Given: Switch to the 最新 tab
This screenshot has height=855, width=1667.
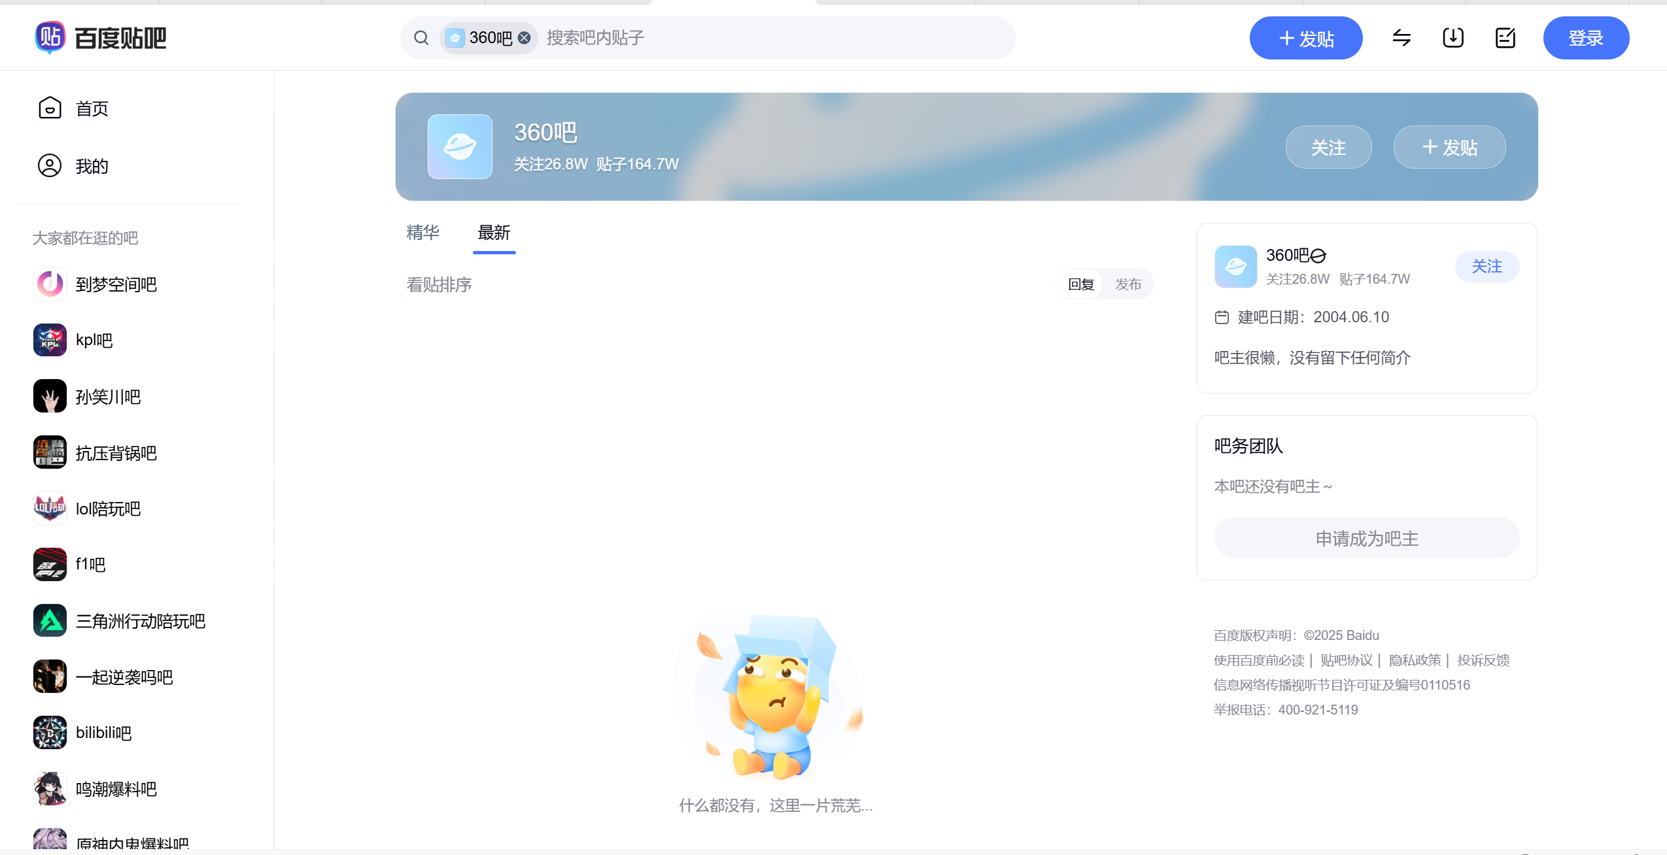Looking at the screenshot, I should pos(494,233).
